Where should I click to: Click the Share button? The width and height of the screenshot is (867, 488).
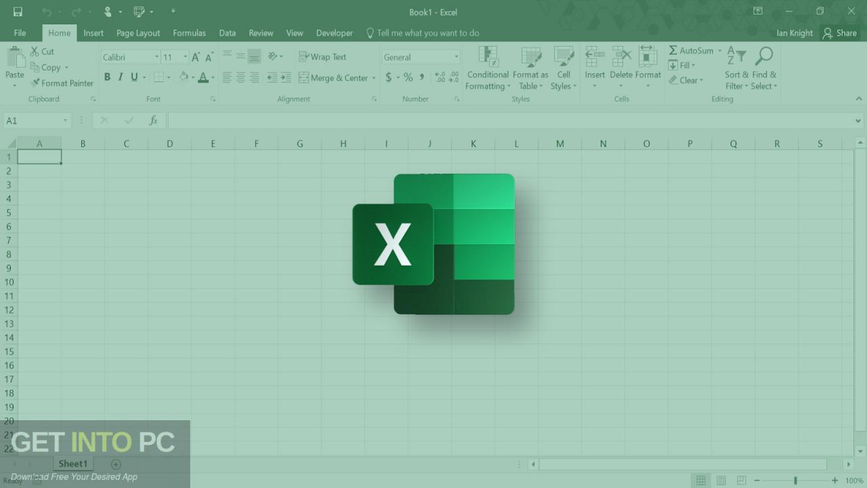[839, 33]
